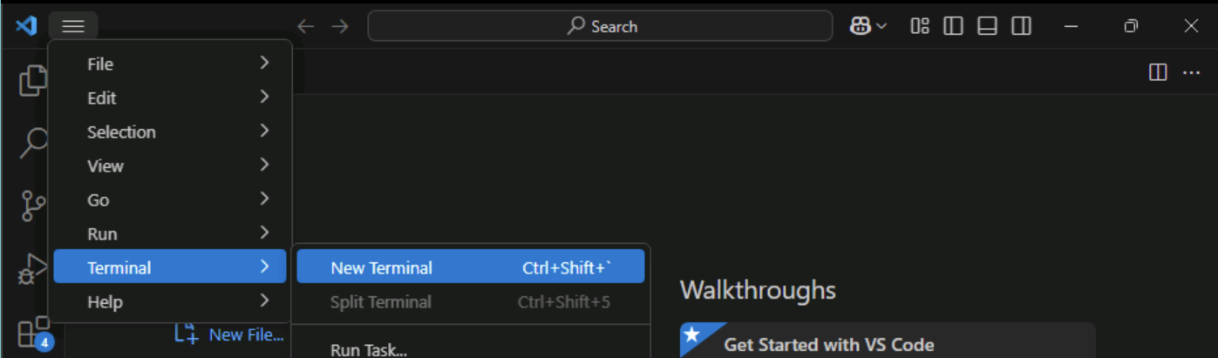
Task: Toggle the bottom Panel visibility
Action: (x=987, y=26)
